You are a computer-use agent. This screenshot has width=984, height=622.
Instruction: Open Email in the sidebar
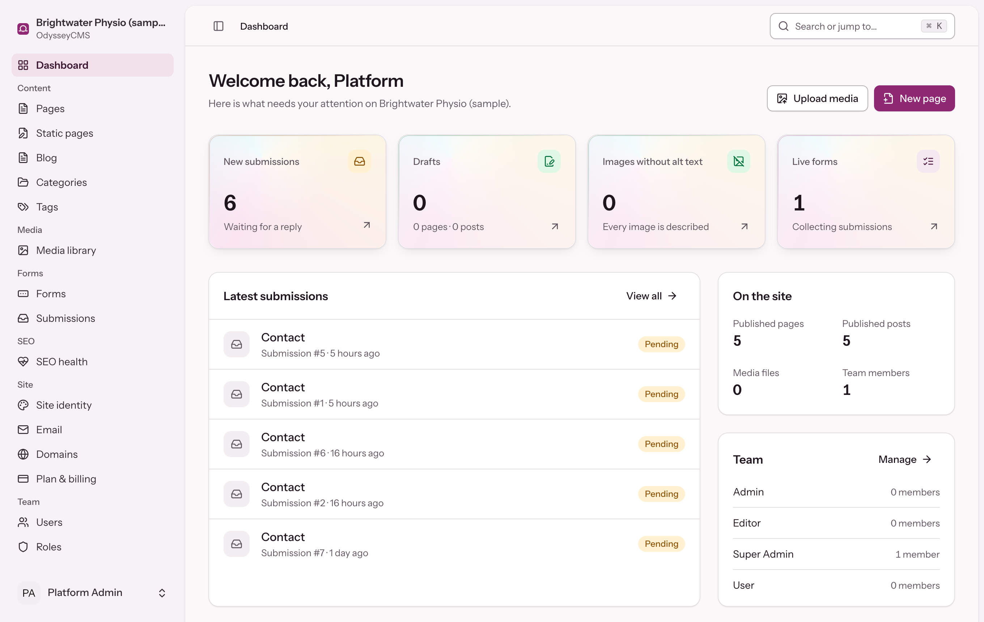92,429
